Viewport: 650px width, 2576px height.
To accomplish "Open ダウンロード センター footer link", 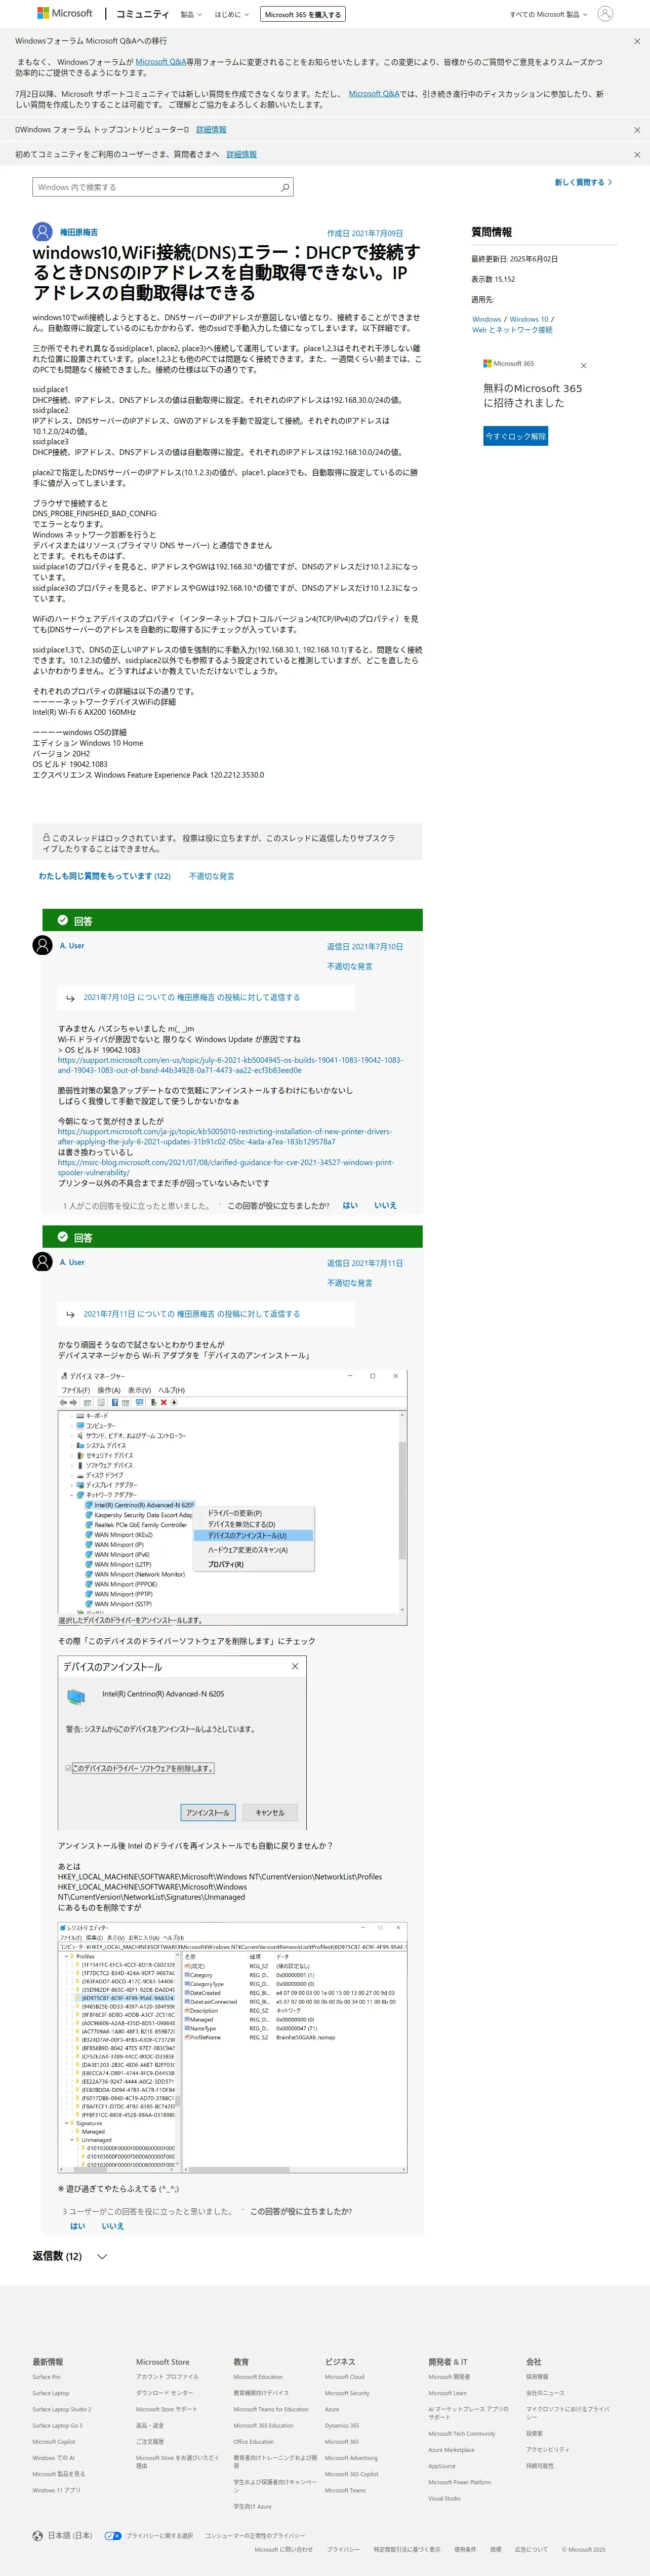I will point(165,2393).
